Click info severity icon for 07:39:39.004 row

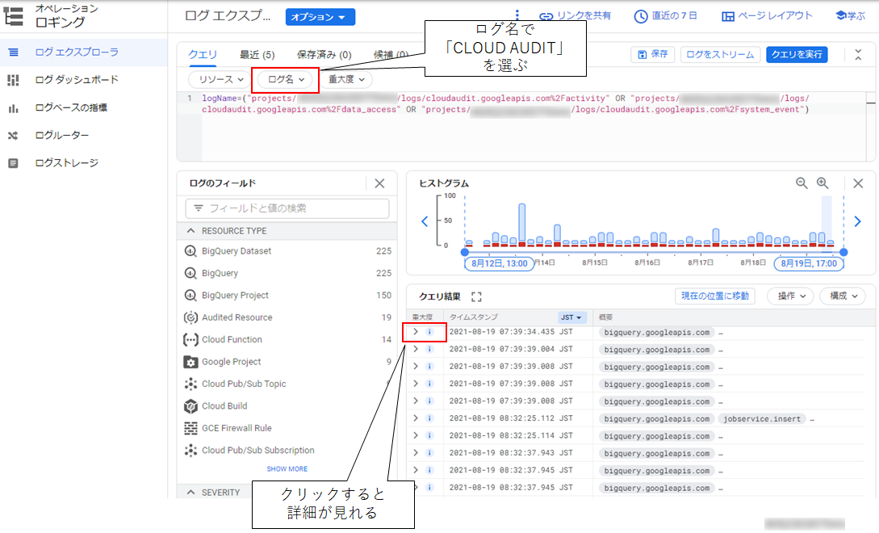tap(429, 349)
